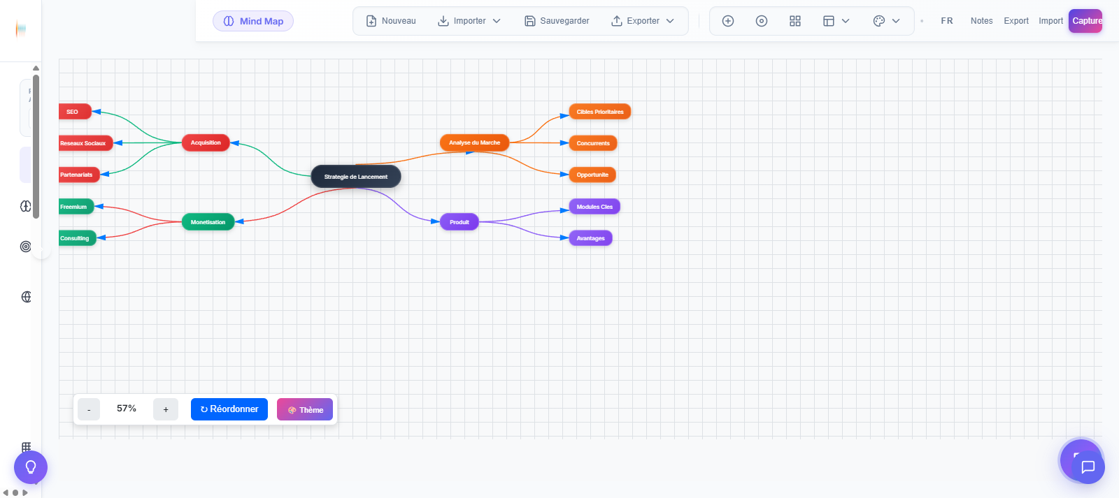Select the Reseaux Sociaux node

pos(85,143)
